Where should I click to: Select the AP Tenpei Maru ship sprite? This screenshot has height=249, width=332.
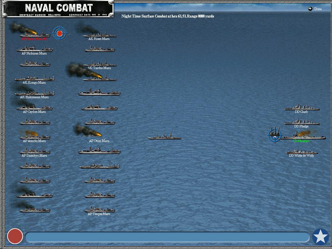pos(99,209)
